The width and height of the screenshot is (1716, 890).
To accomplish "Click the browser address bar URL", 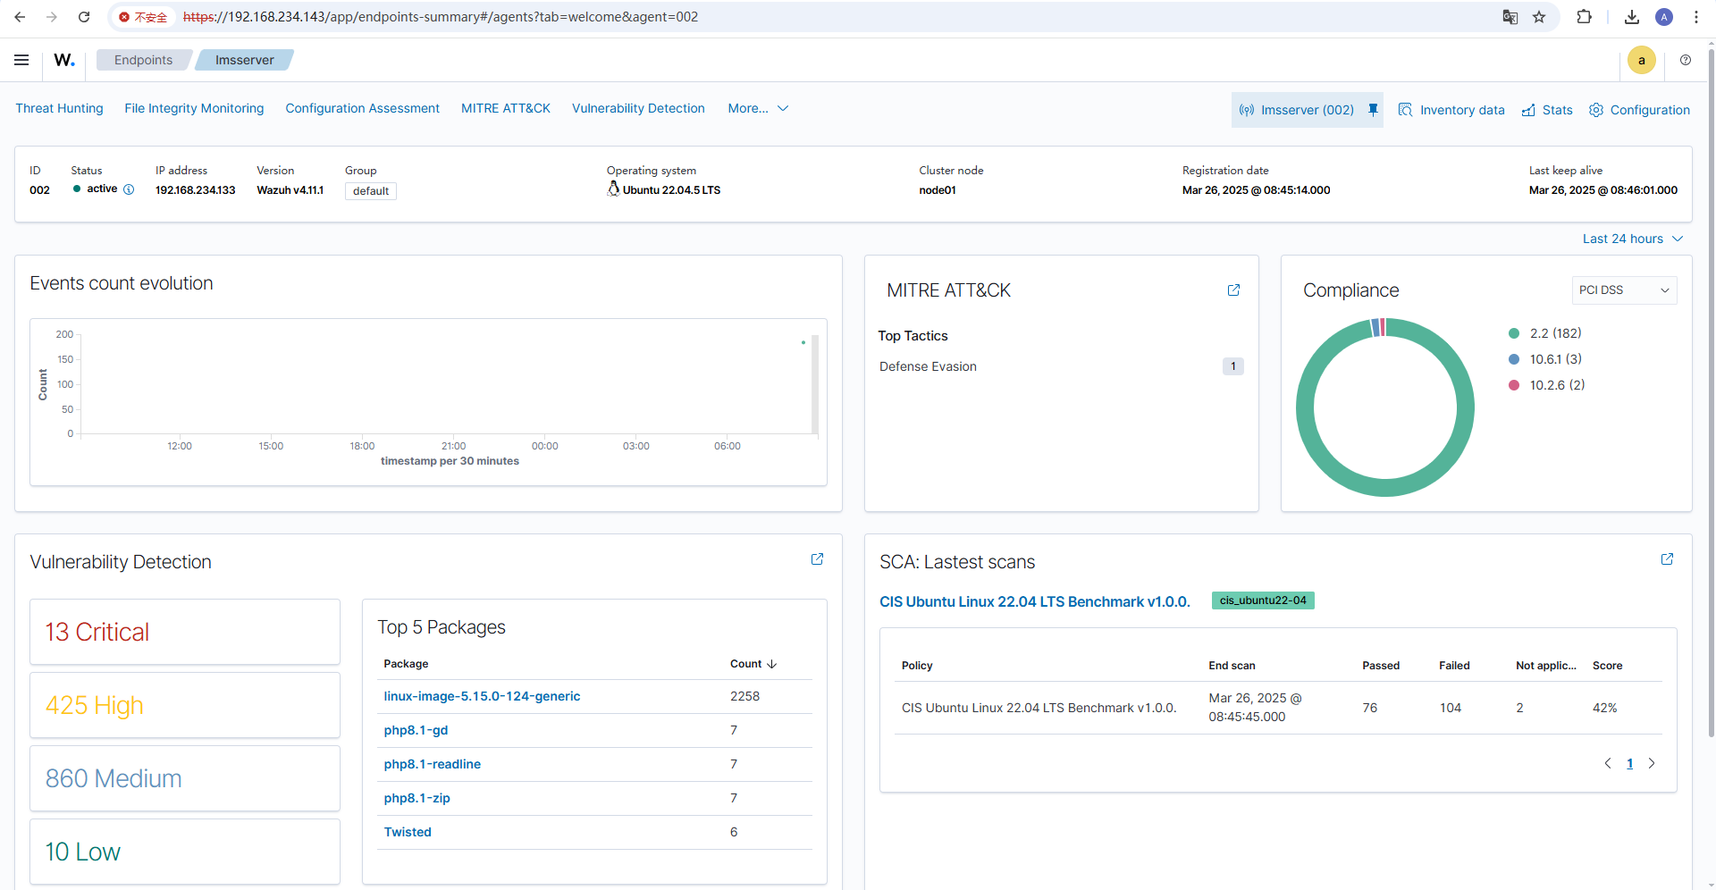I will [441, 17].
